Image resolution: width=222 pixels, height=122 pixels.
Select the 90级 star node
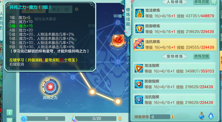click(118, 23)
